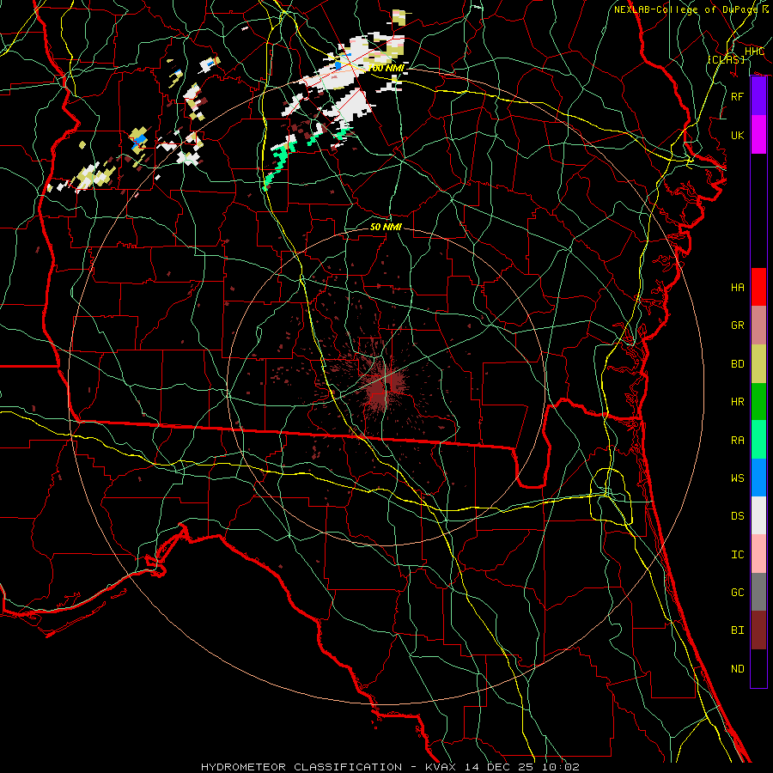Image resolution: width=773 pixels, height=773 pixels.
Task: Click the GC gray legend swatch
Action: click(758, 592)
